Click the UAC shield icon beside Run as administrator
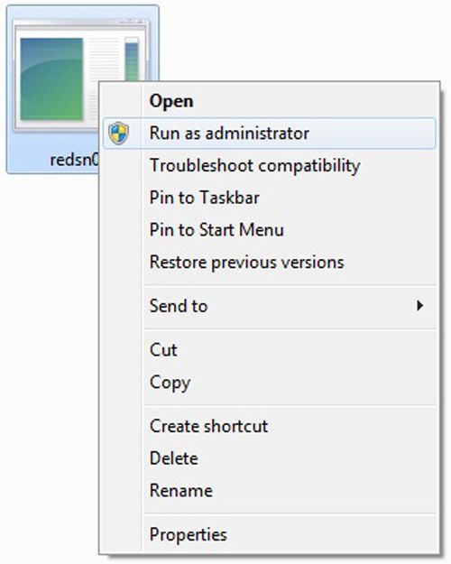The height and width of the screenshot is (564, 451). (119, 133)
